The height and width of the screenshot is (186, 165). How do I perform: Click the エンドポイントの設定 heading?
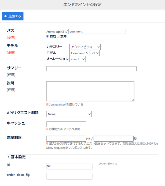click(82, 5)
